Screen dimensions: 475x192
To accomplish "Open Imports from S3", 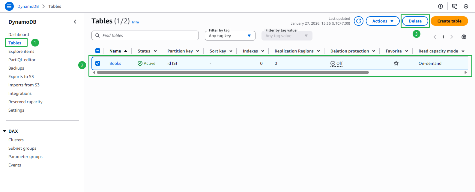I will coord(24,85).
